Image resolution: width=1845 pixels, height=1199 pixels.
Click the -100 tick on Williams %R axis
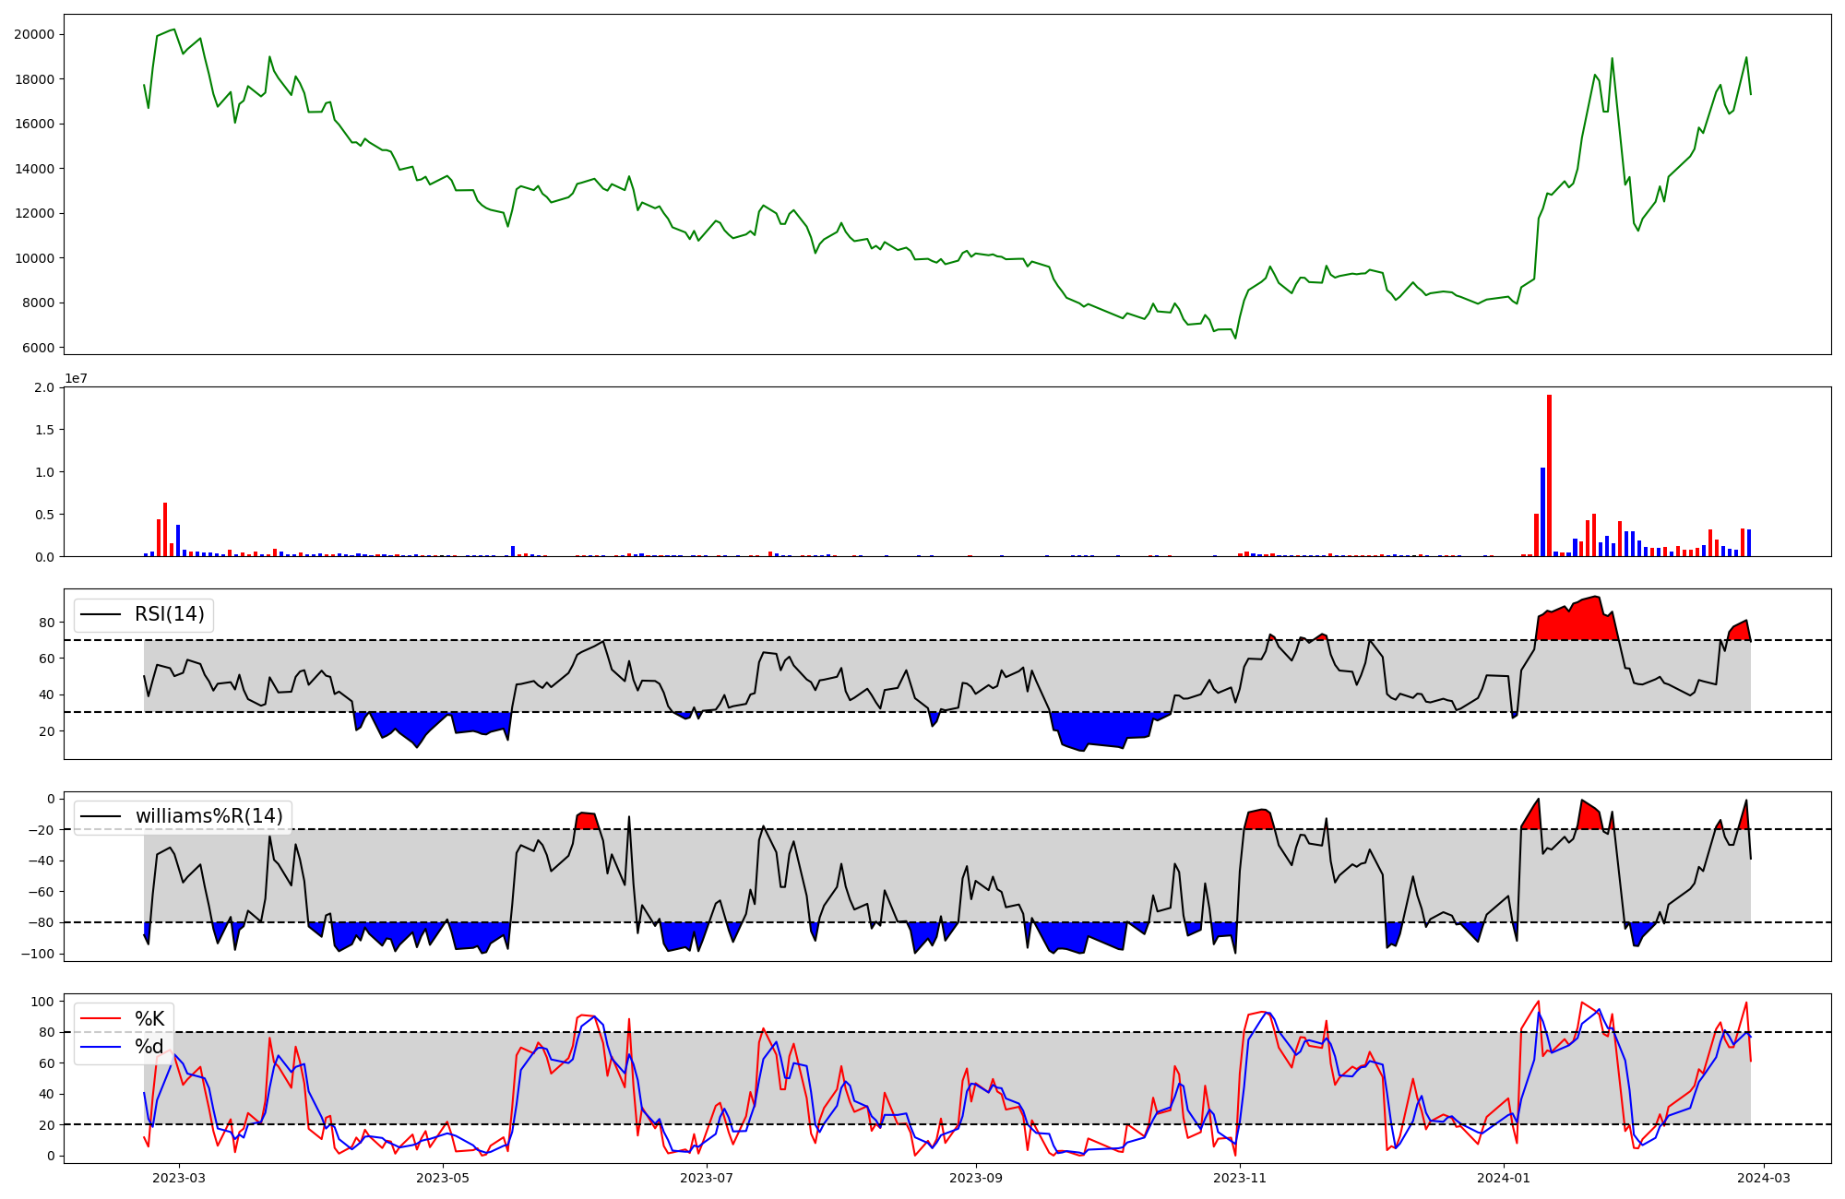(38, 954)
